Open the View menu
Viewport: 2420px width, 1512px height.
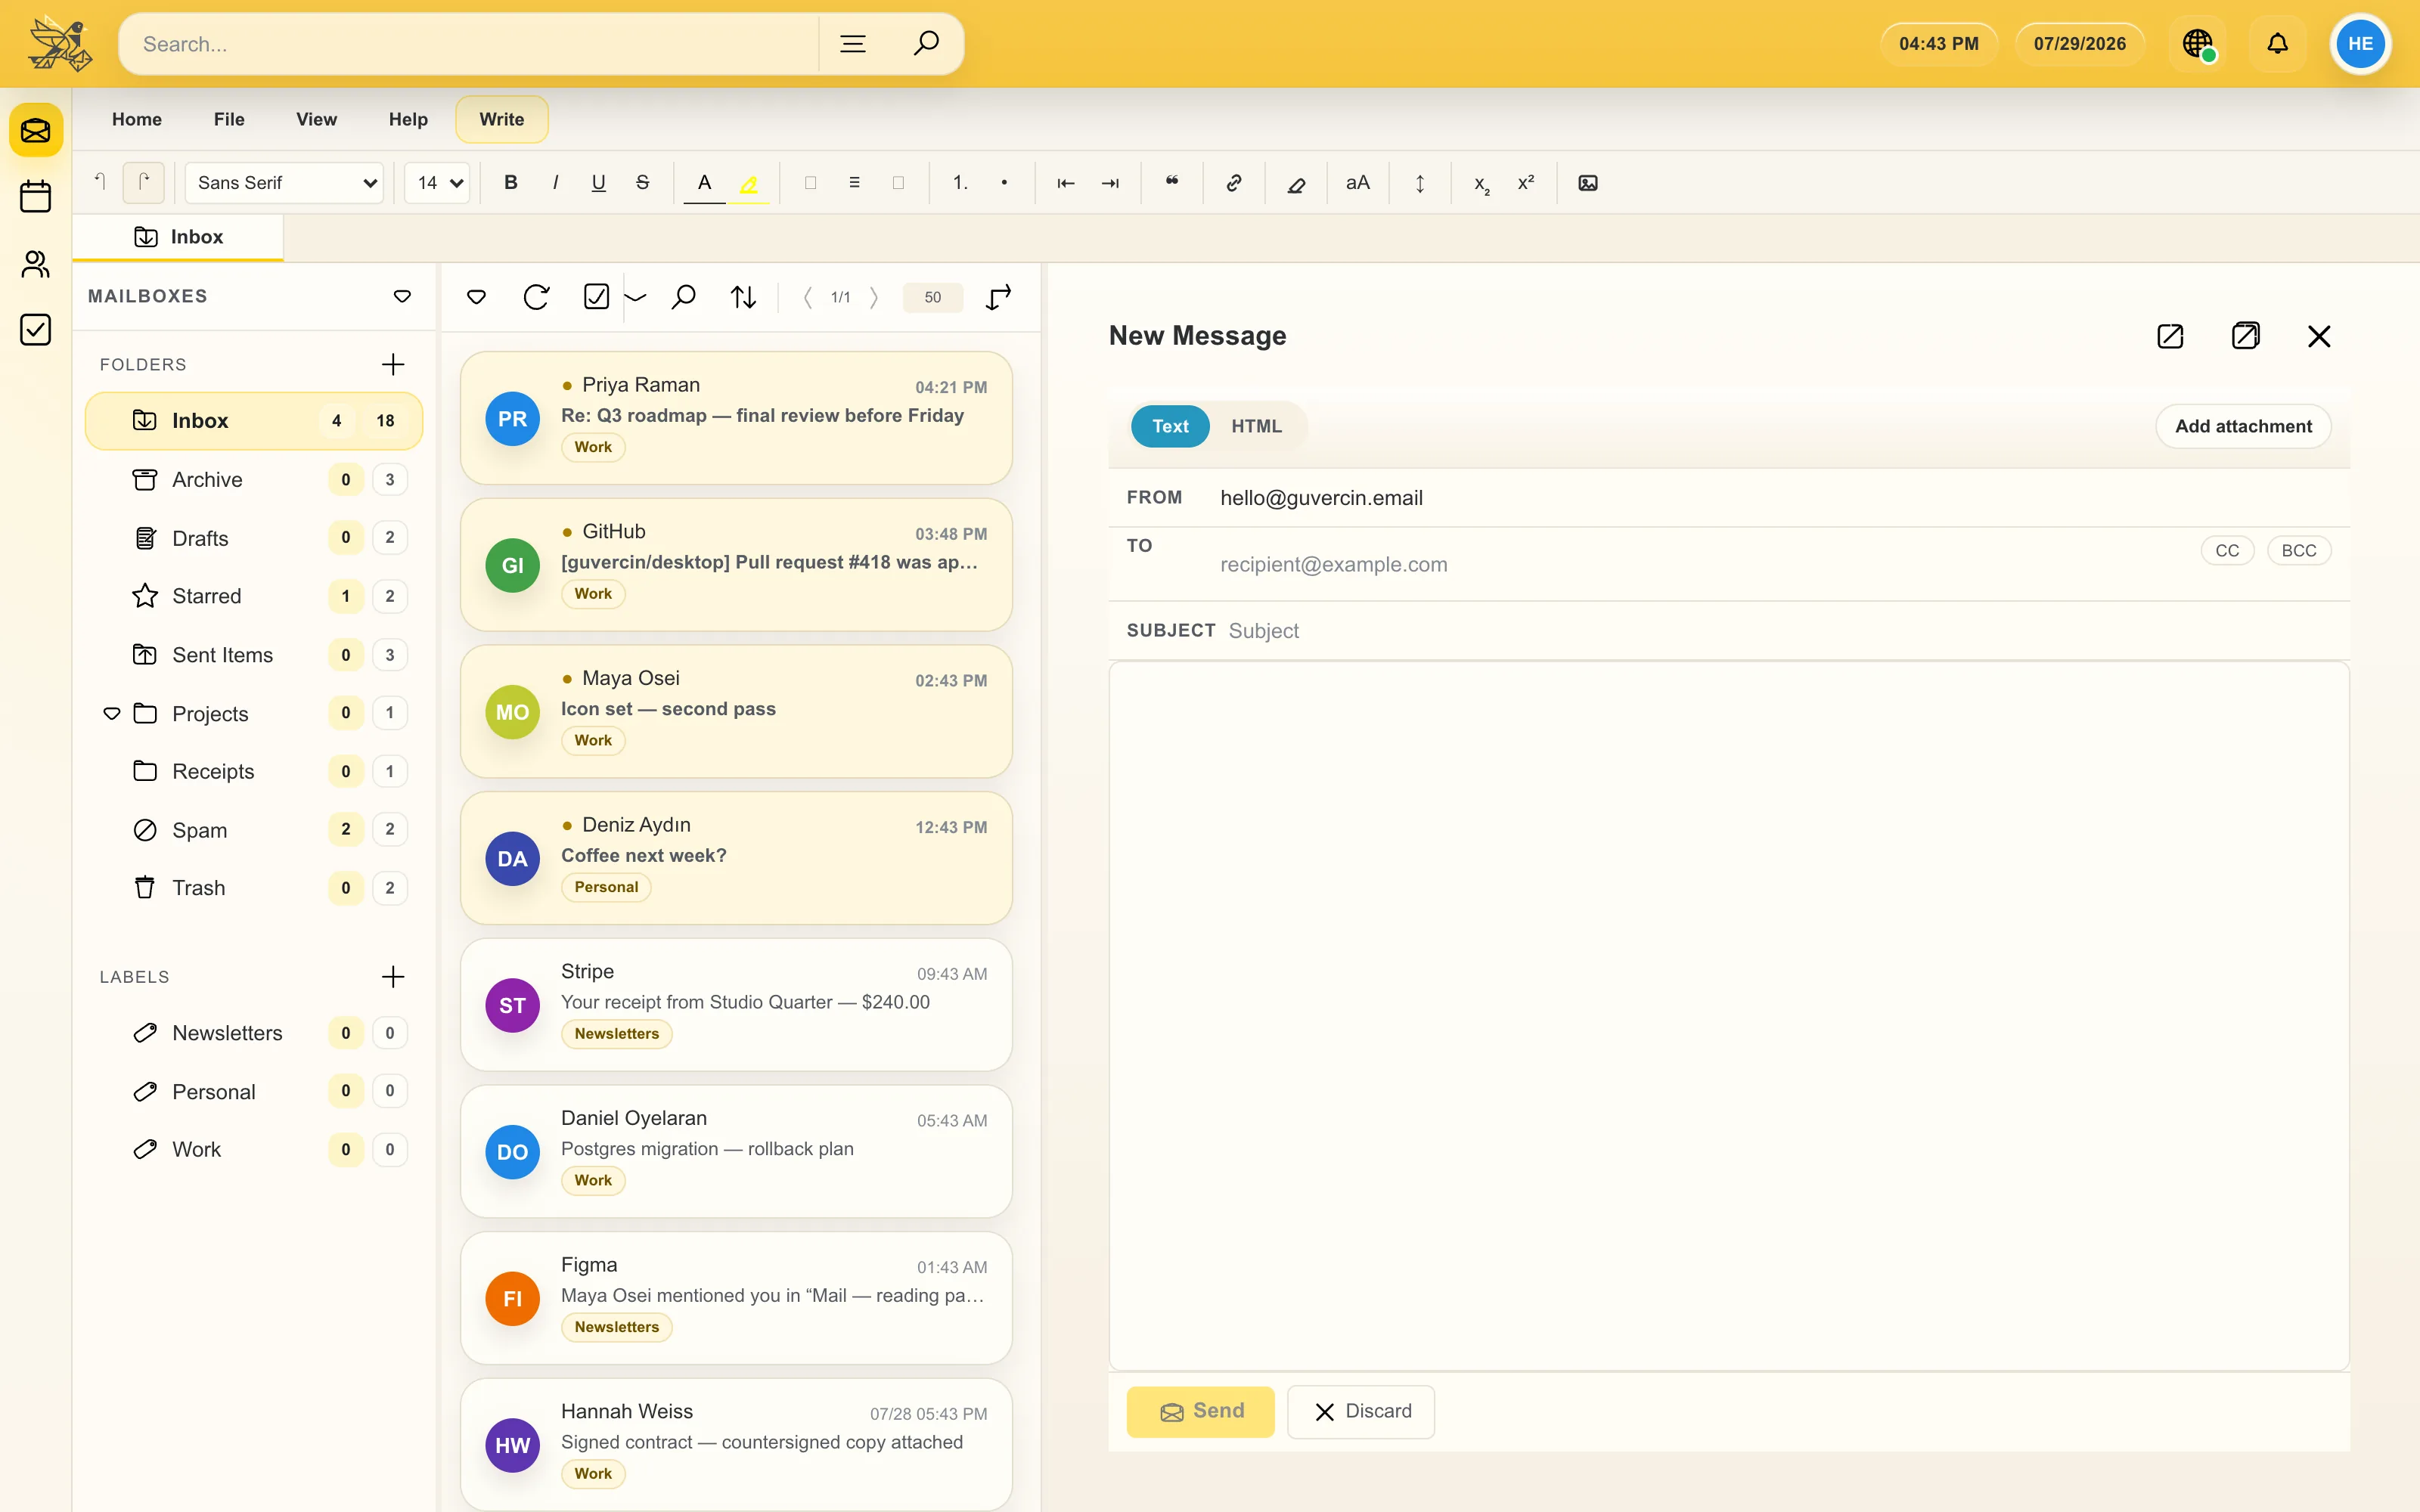(316, 119)
